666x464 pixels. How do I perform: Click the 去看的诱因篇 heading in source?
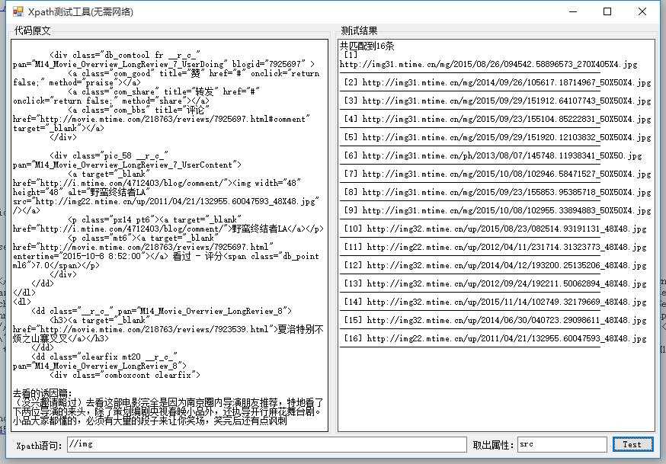pyautogui.click(x=43, y=392)
